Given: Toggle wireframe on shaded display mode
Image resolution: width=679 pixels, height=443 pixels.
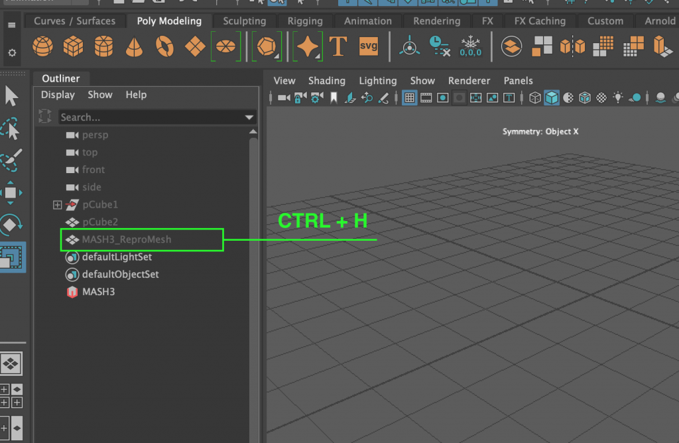Looking at the screenshot, I should click(585, 97).
